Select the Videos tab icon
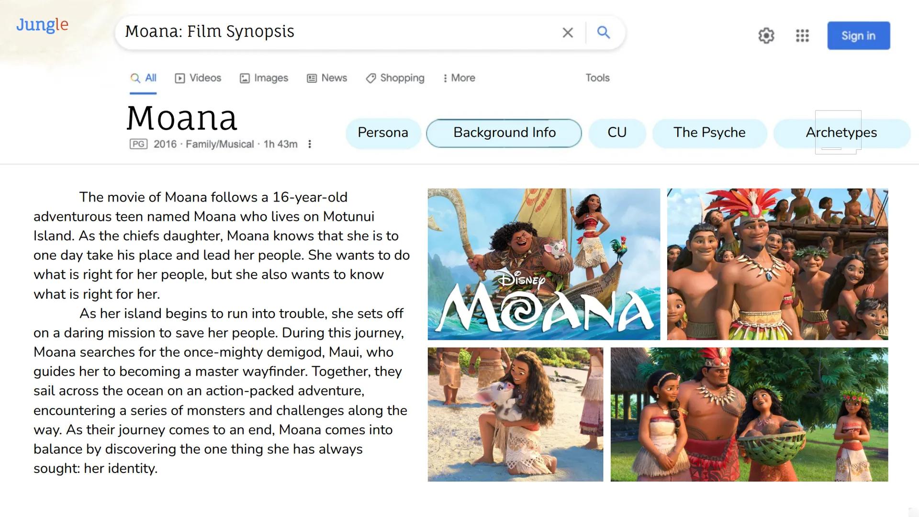Screen dimensions: 919x517 click(x=180, y=78)
